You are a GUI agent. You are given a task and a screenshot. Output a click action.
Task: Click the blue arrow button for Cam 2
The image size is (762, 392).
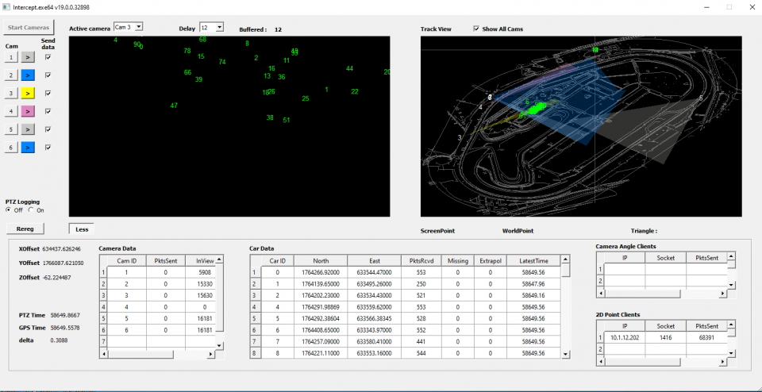pos(28,75)
